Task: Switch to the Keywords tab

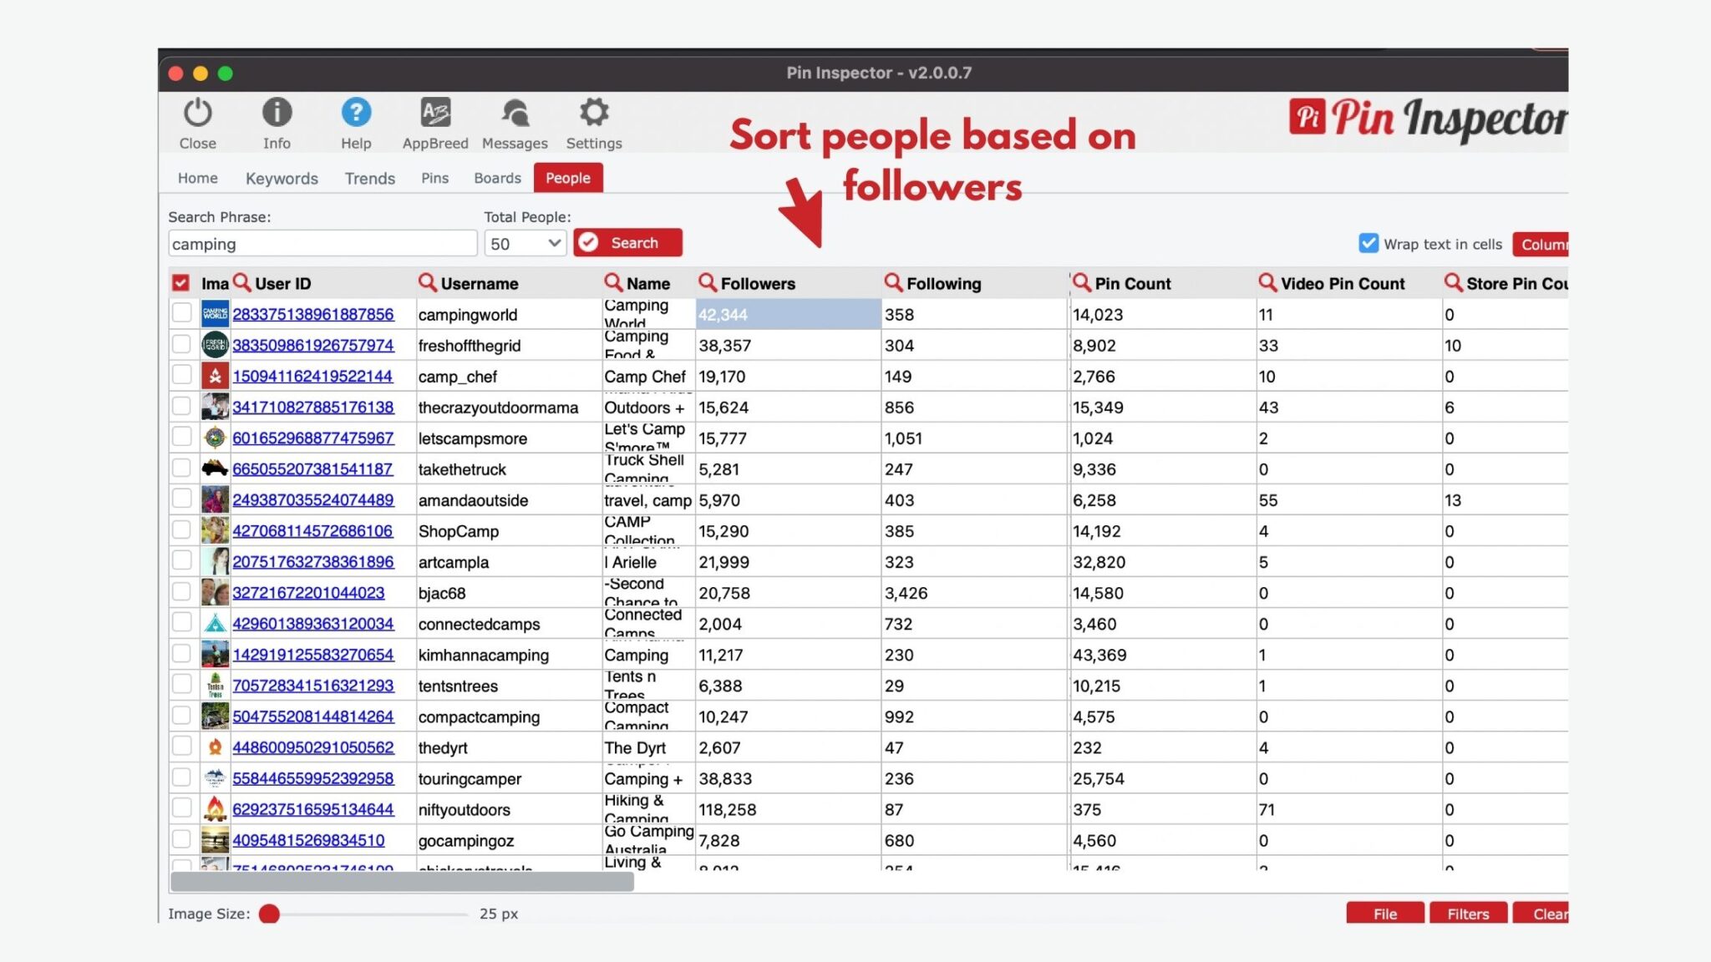Action: (282, 178)
